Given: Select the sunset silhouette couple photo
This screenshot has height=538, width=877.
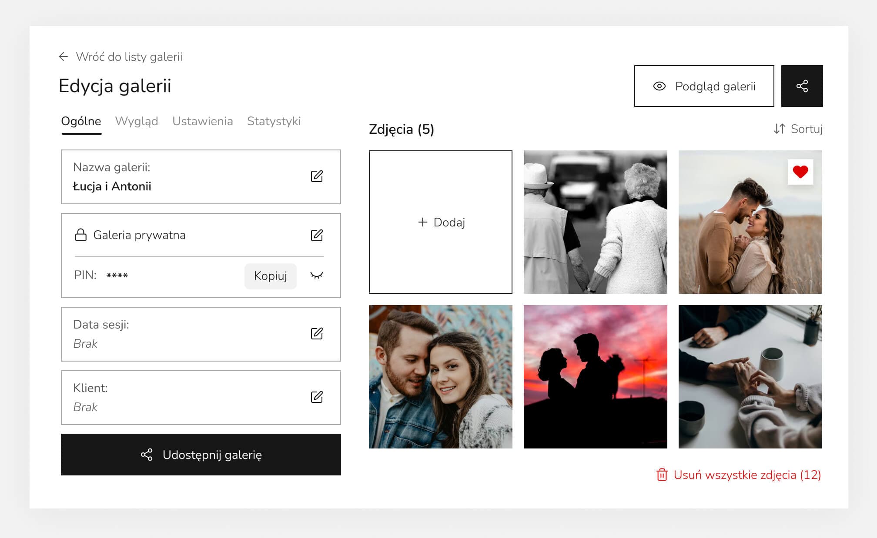Looking at the screenshot, I should point(595,377).
